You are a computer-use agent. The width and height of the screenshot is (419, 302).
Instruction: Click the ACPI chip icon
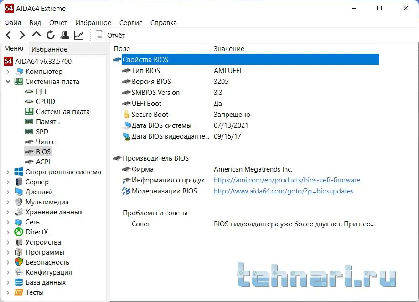point(29,161)
